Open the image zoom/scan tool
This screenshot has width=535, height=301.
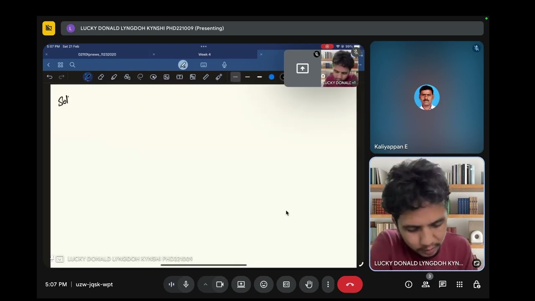(x=193, y=77)
